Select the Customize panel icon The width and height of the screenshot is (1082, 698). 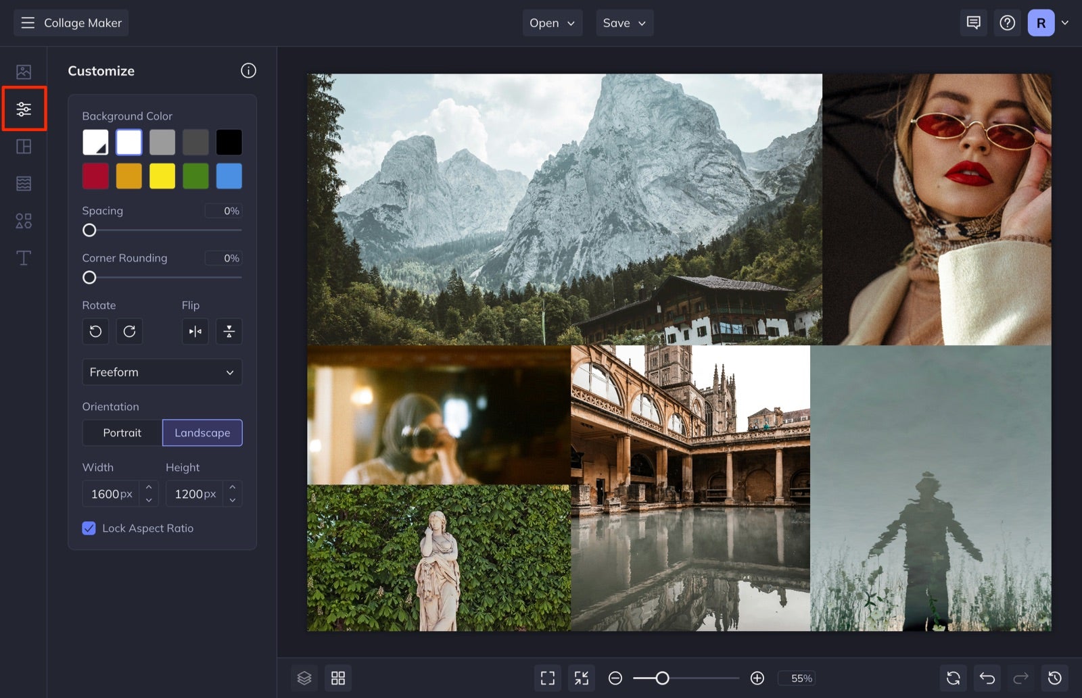coord(24,107)
